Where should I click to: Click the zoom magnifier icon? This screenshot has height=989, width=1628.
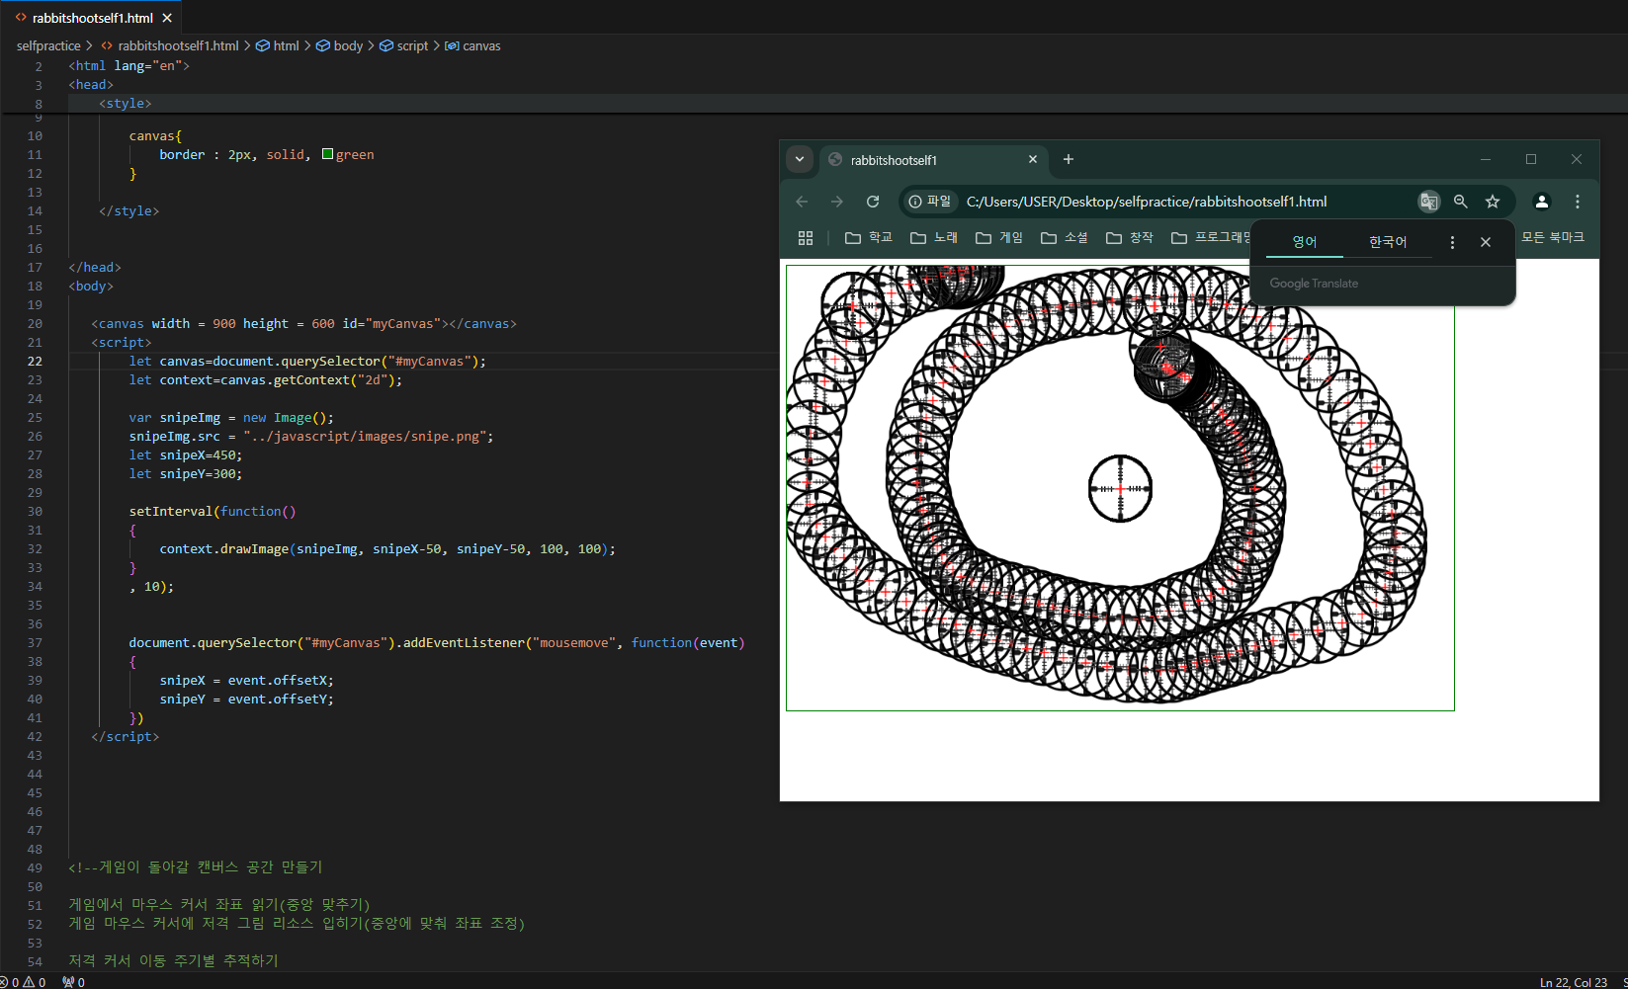tap(1461, 202)
